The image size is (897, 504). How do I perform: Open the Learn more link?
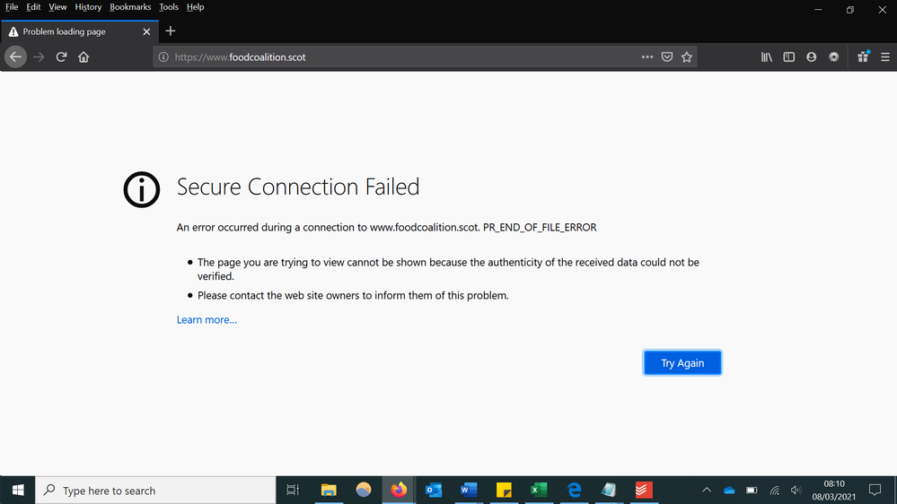(207, 320)
